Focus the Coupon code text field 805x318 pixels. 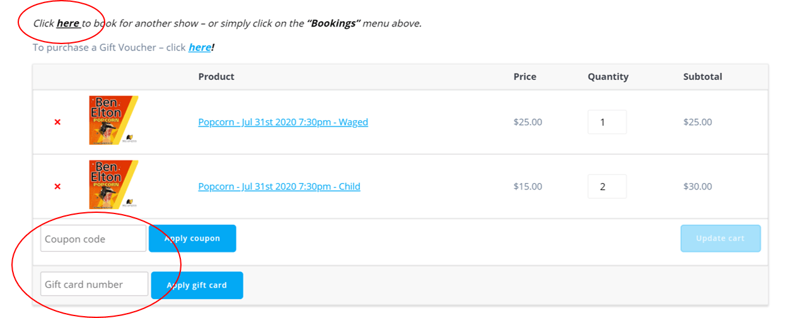tap(93, 239)
